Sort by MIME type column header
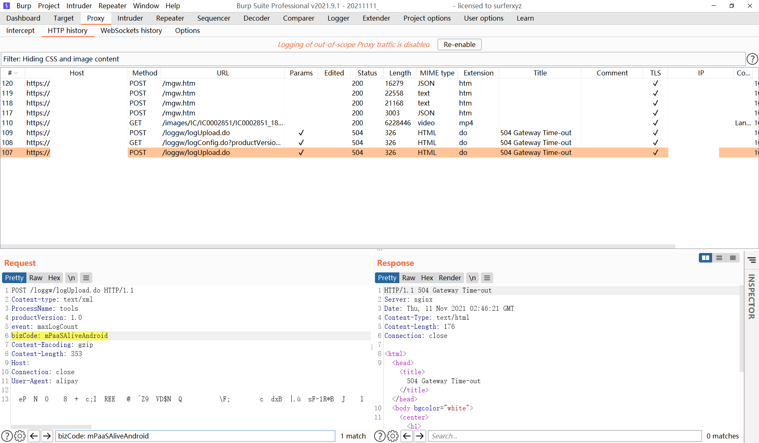 coord(437,73)
